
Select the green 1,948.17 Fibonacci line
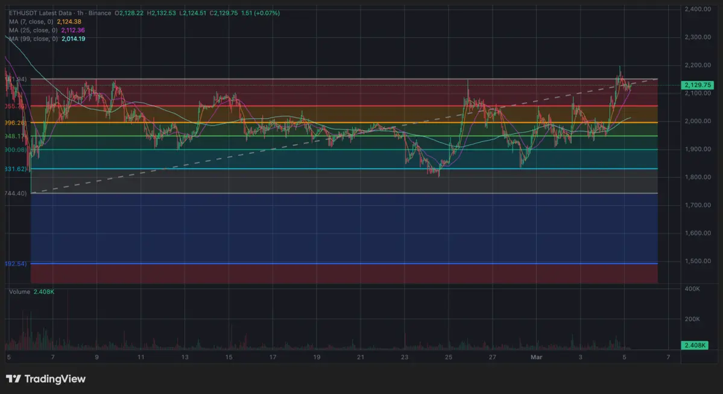click(362, 136)
